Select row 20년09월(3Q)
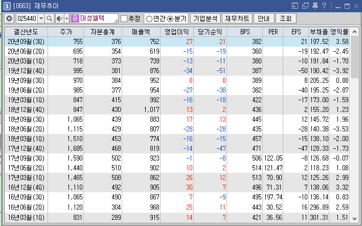Screen dimensions: 362x226 177,41
